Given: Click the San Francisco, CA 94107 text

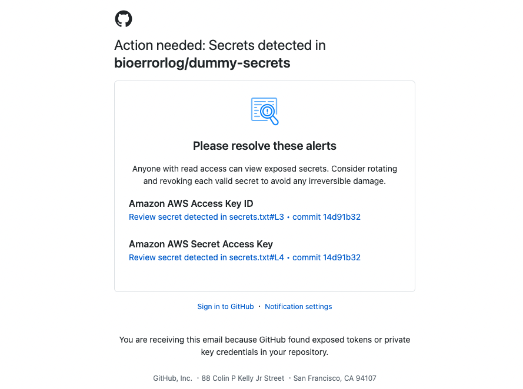Looking at the screenshot, I should pyautogui.click(x=335, y=378).
